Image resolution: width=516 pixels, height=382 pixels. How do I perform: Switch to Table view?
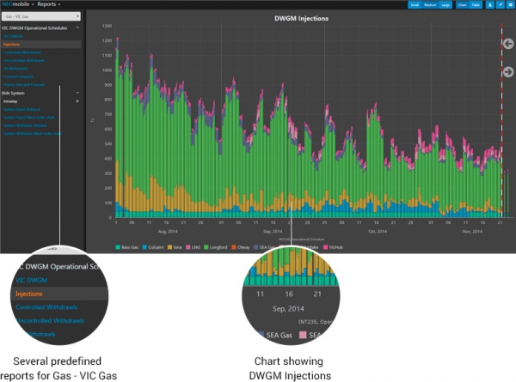476,5
